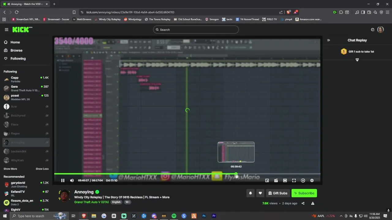
Task: Show hidden system tray icons
Action: (x=341, y=216)
